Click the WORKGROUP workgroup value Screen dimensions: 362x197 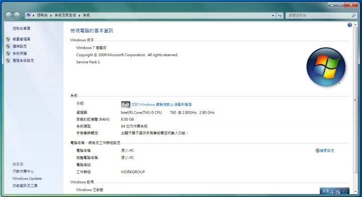point(133,172)
